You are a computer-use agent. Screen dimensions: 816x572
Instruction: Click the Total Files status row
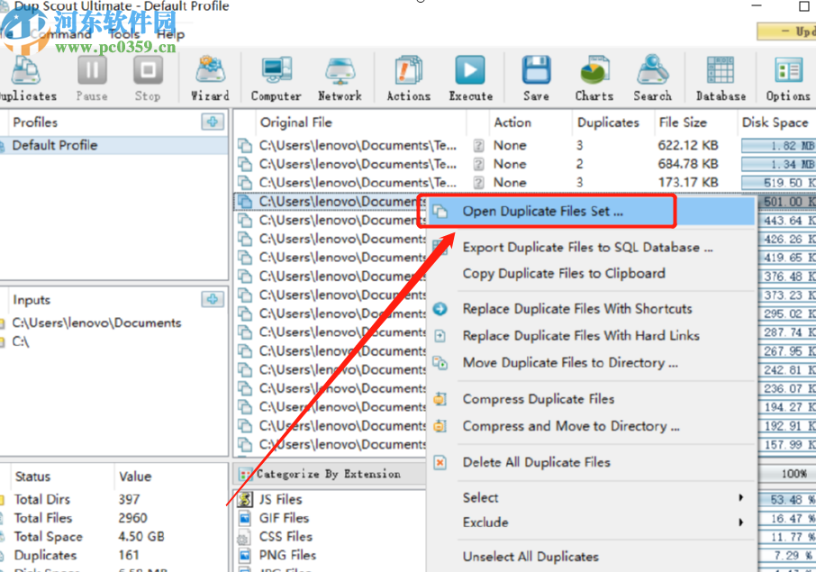113,518
